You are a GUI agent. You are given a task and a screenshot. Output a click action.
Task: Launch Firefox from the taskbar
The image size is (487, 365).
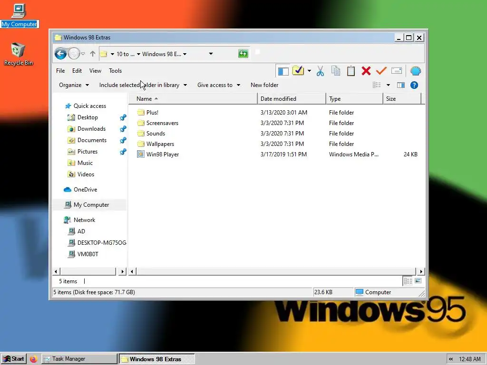tap(34, 359)
